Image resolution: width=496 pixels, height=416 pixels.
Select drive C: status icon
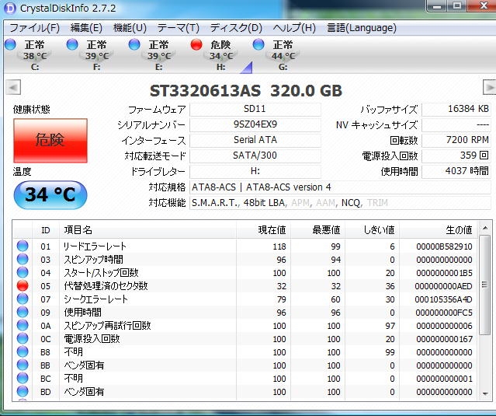tap(10, 44)
